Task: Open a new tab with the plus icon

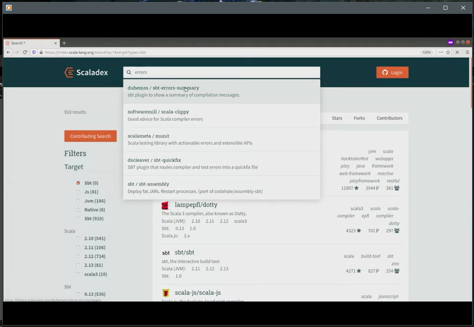Action: click(64, 43)
